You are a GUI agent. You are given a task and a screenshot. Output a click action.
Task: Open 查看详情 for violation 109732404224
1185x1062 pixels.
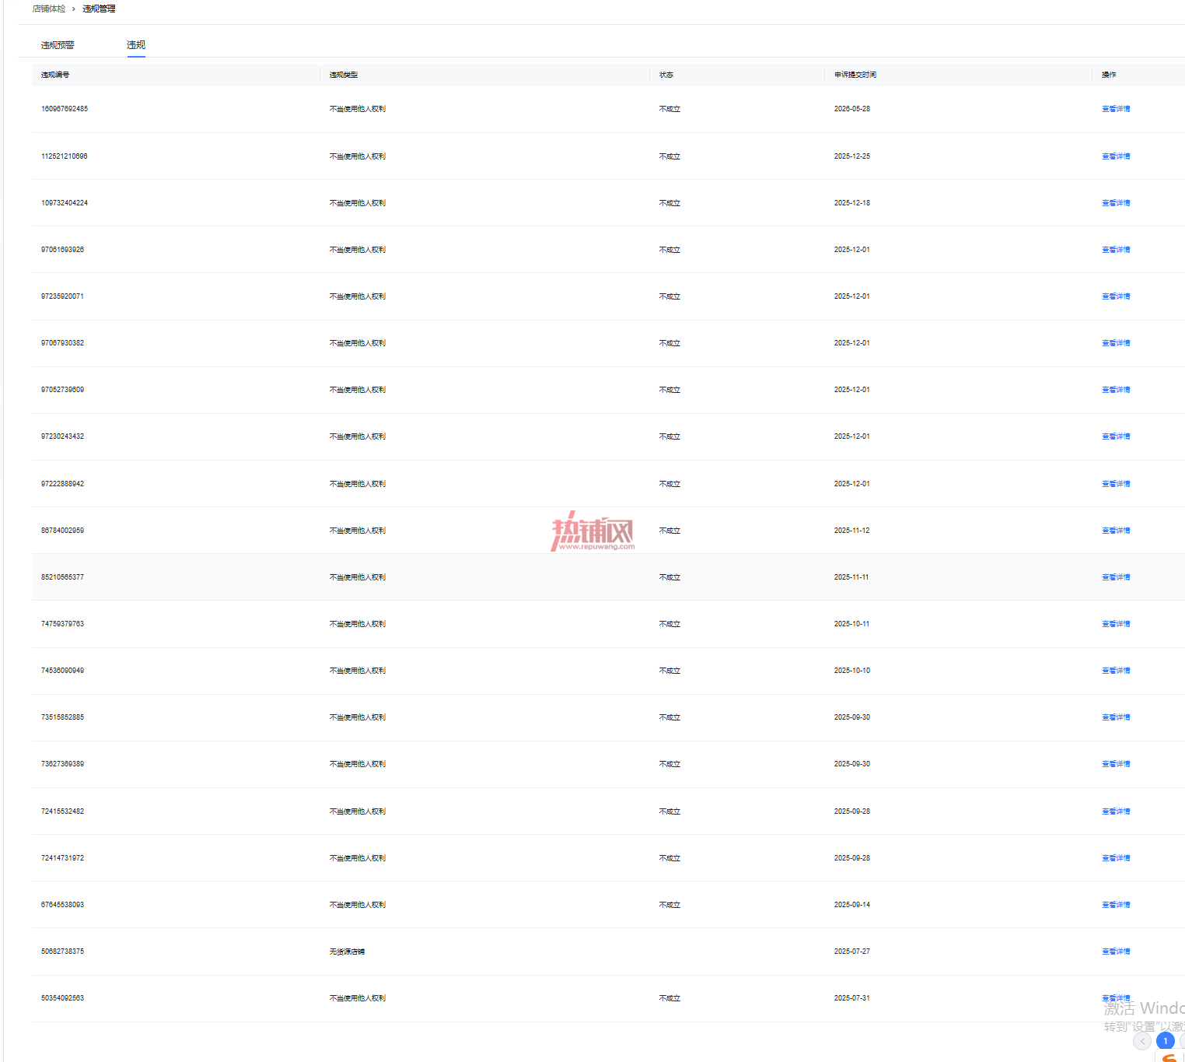pyautogui.click(x=1116, y=203)
